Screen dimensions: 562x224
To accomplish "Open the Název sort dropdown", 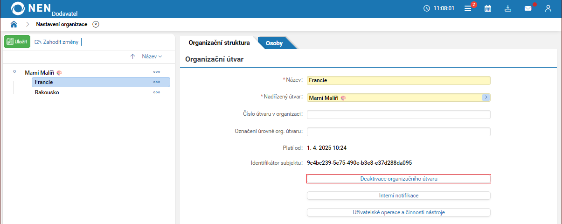I will pos(152,56).
